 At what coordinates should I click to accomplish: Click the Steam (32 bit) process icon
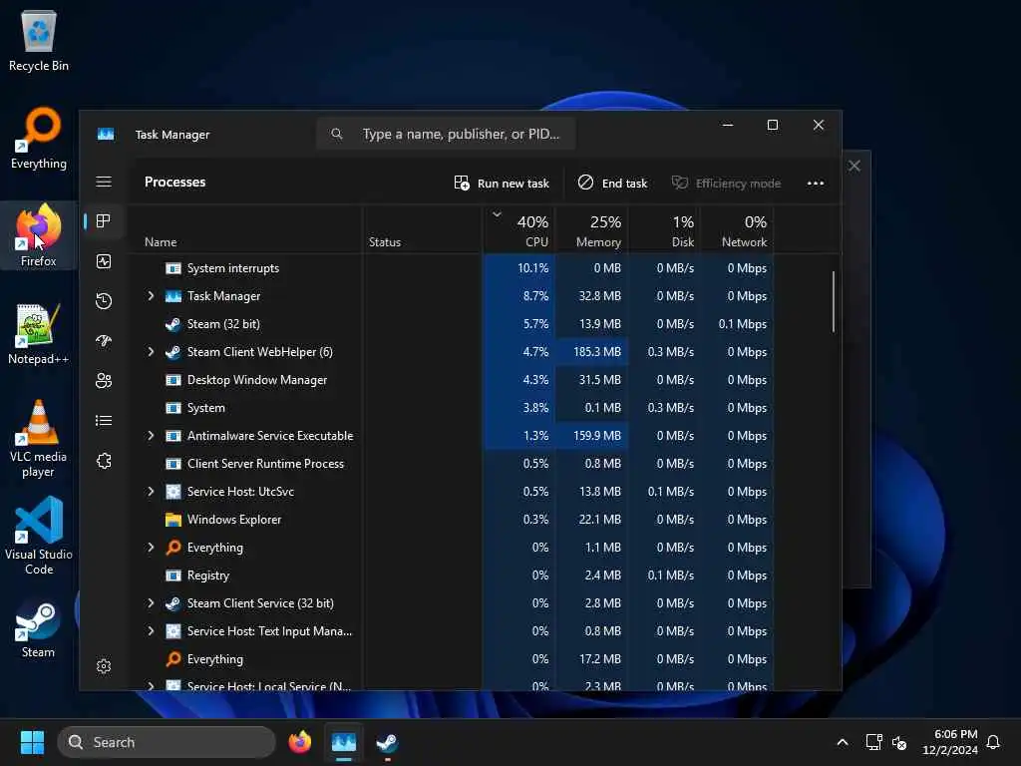pos(172,324)
